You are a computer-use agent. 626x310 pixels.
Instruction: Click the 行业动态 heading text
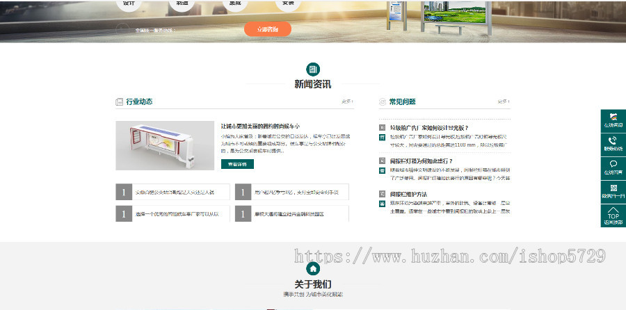coord(139,101)
